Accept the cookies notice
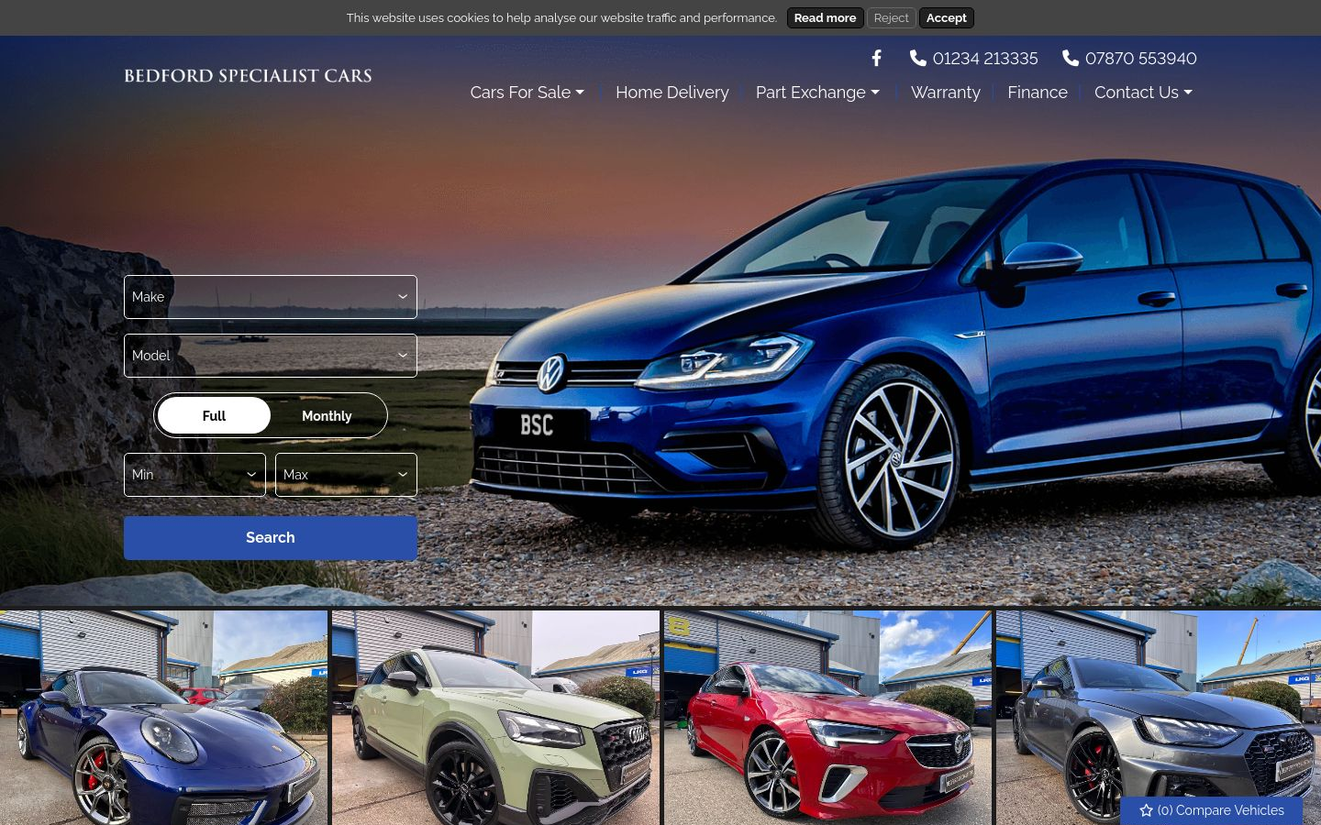The image size is (1321, 825). tap(947, 17)
